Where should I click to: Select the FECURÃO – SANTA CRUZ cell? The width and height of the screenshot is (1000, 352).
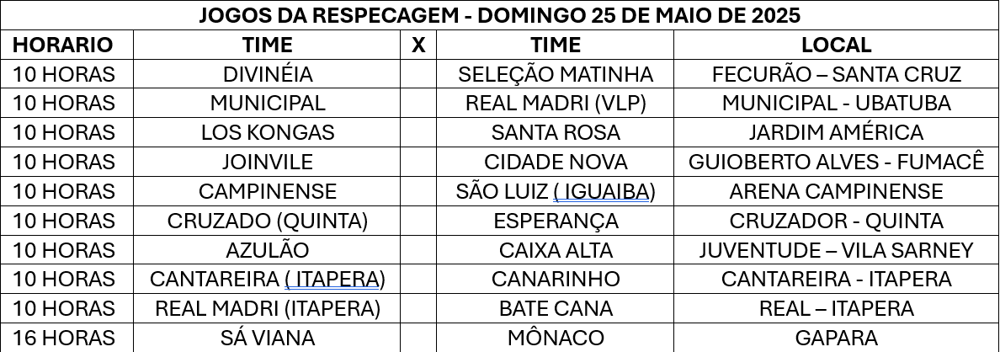coord(836,74)
